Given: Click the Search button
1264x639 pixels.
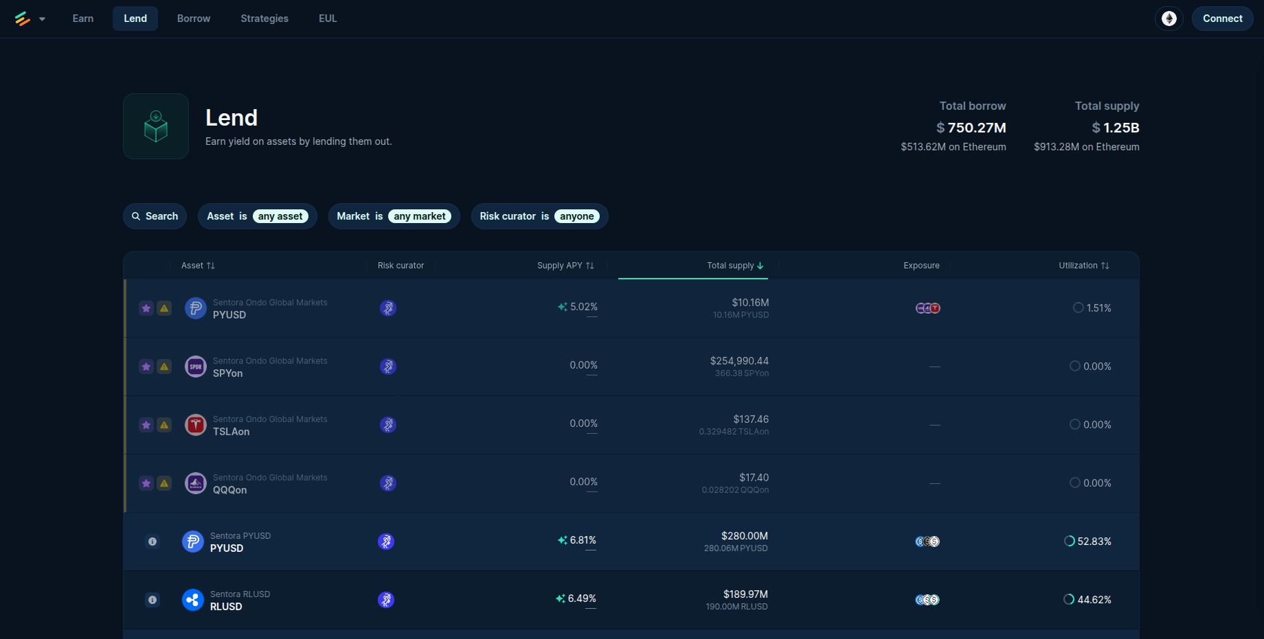Looking at the screenshot, I should coord(155,216).
